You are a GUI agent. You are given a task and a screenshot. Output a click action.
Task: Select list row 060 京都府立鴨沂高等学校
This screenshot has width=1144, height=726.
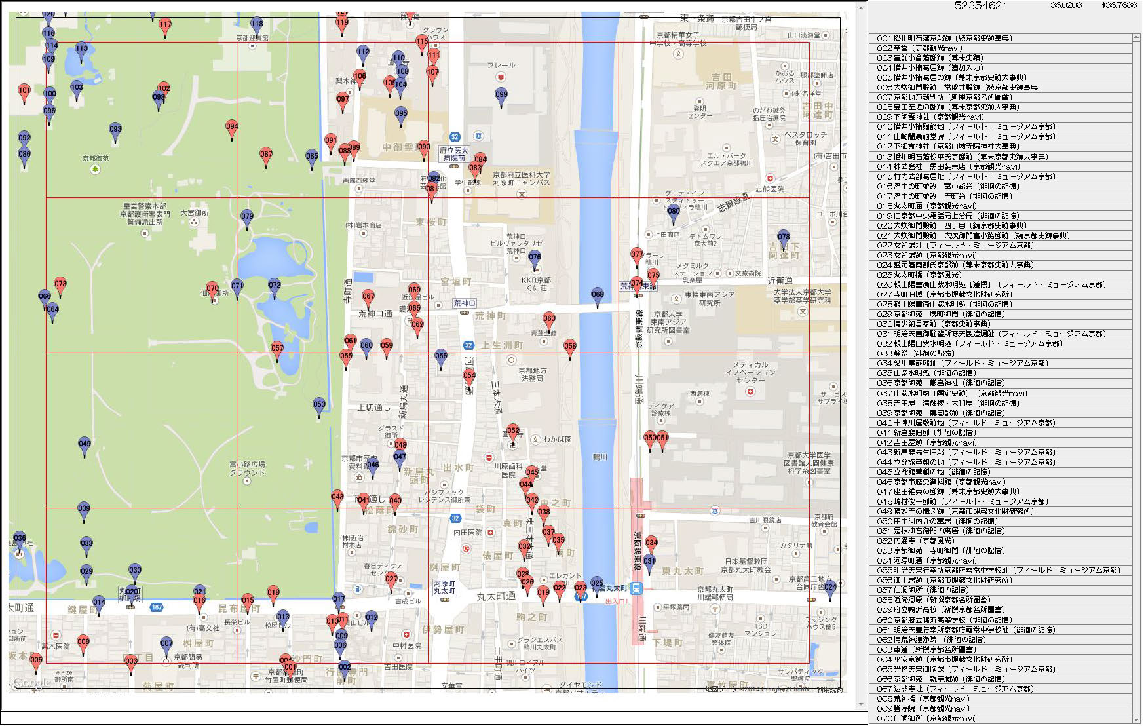[x=1001, y=620]
